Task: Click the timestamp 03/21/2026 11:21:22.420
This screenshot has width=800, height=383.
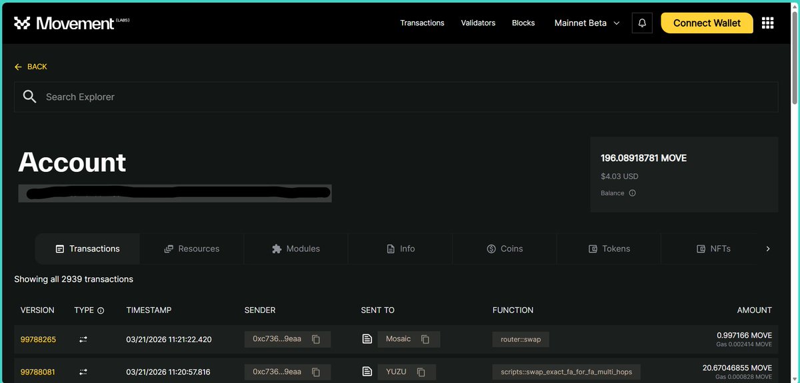Action: [x=169, y=340]
